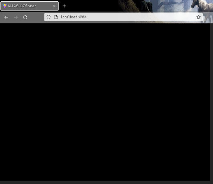The height and width of the screenshot is (184, 213).
Task: Select the はじめてのPhaser tab title
Action: (x=22, y=6)
